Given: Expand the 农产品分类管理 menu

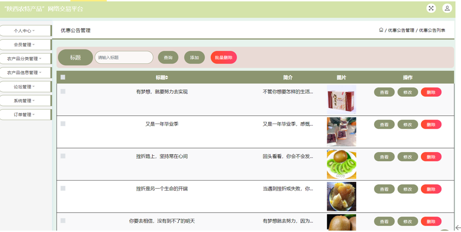Looking at the screenshot, I should pyautogui.click(x=26, y=59).
